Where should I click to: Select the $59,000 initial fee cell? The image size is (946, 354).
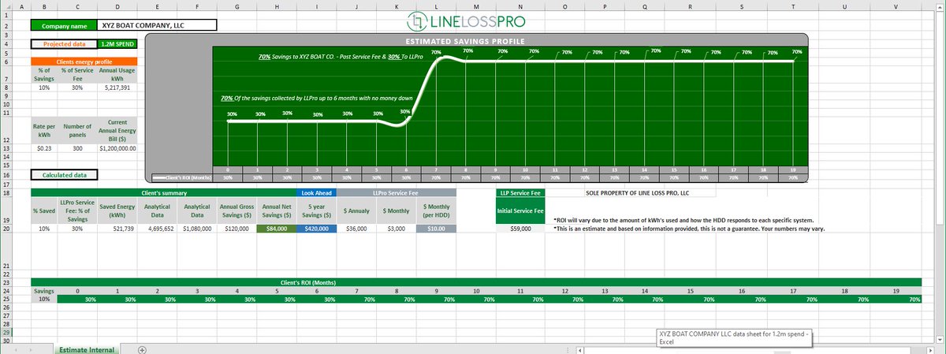519,229
